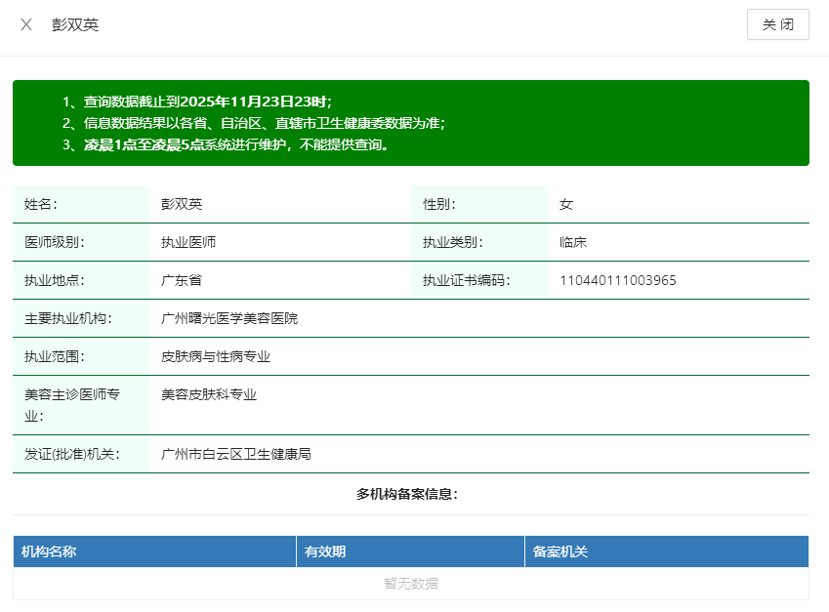Click the 广东省 practice location value
829x612 pixels.
click(182, 280)
